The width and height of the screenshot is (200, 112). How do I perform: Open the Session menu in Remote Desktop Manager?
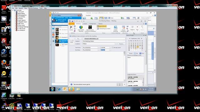tap(21, 8)
